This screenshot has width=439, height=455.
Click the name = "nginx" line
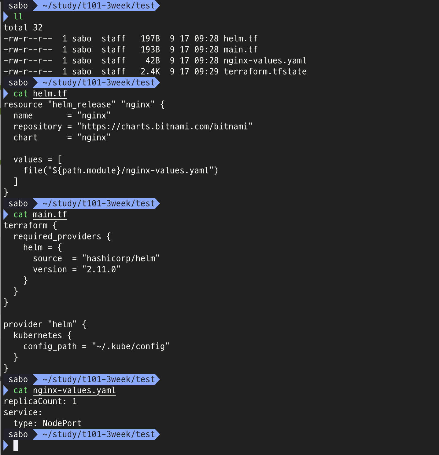pos(62,115)
